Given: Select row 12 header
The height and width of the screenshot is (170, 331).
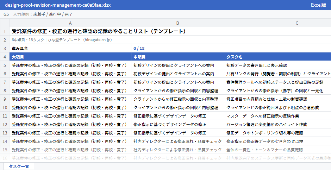Looking at the screenshot, I should point(5,125).
